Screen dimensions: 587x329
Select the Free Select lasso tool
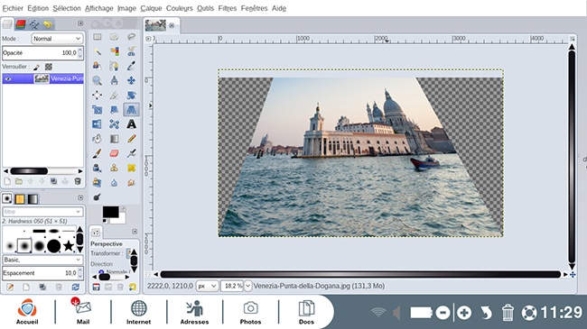click(x=132, y=37)
